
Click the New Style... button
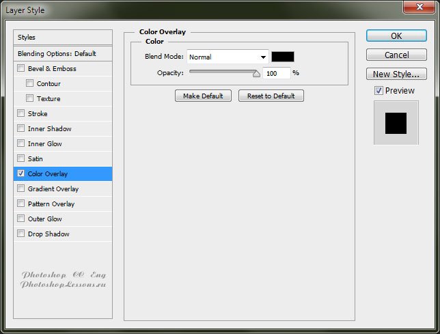(x=396, y=74)
